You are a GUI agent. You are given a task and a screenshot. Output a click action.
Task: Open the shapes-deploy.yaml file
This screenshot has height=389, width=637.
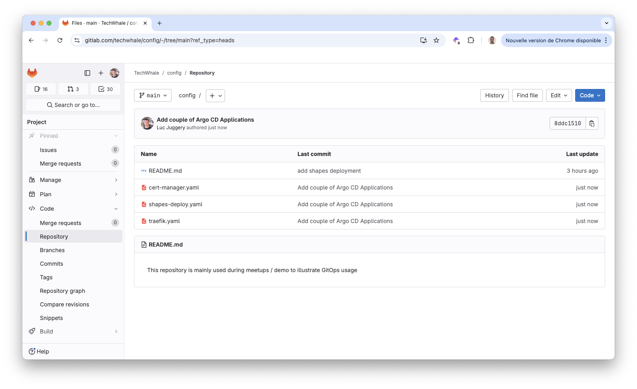pyautogui.click(x=176, y=204)
